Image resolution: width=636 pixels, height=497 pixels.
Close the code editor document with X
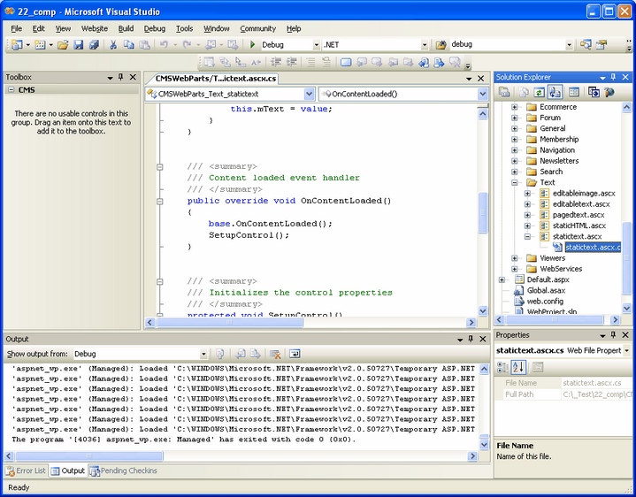point(480,78)
